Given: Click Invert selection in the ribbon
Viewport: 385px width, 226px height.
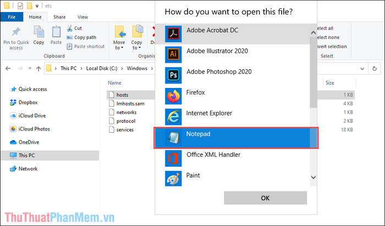Looking at the screenshot, I should pos(332,46).
